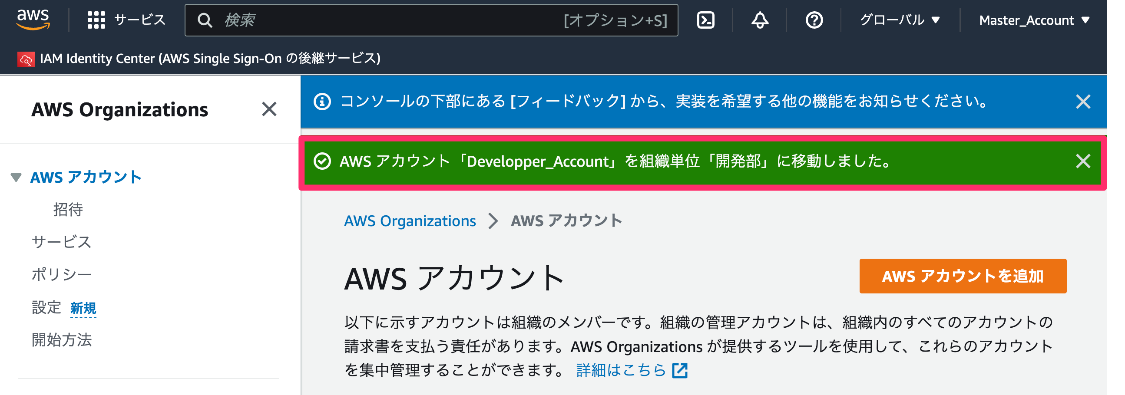Screen dimensions: 1125x395
Task: Launch CloudShell terminal icon
Action: click(705, 20)
